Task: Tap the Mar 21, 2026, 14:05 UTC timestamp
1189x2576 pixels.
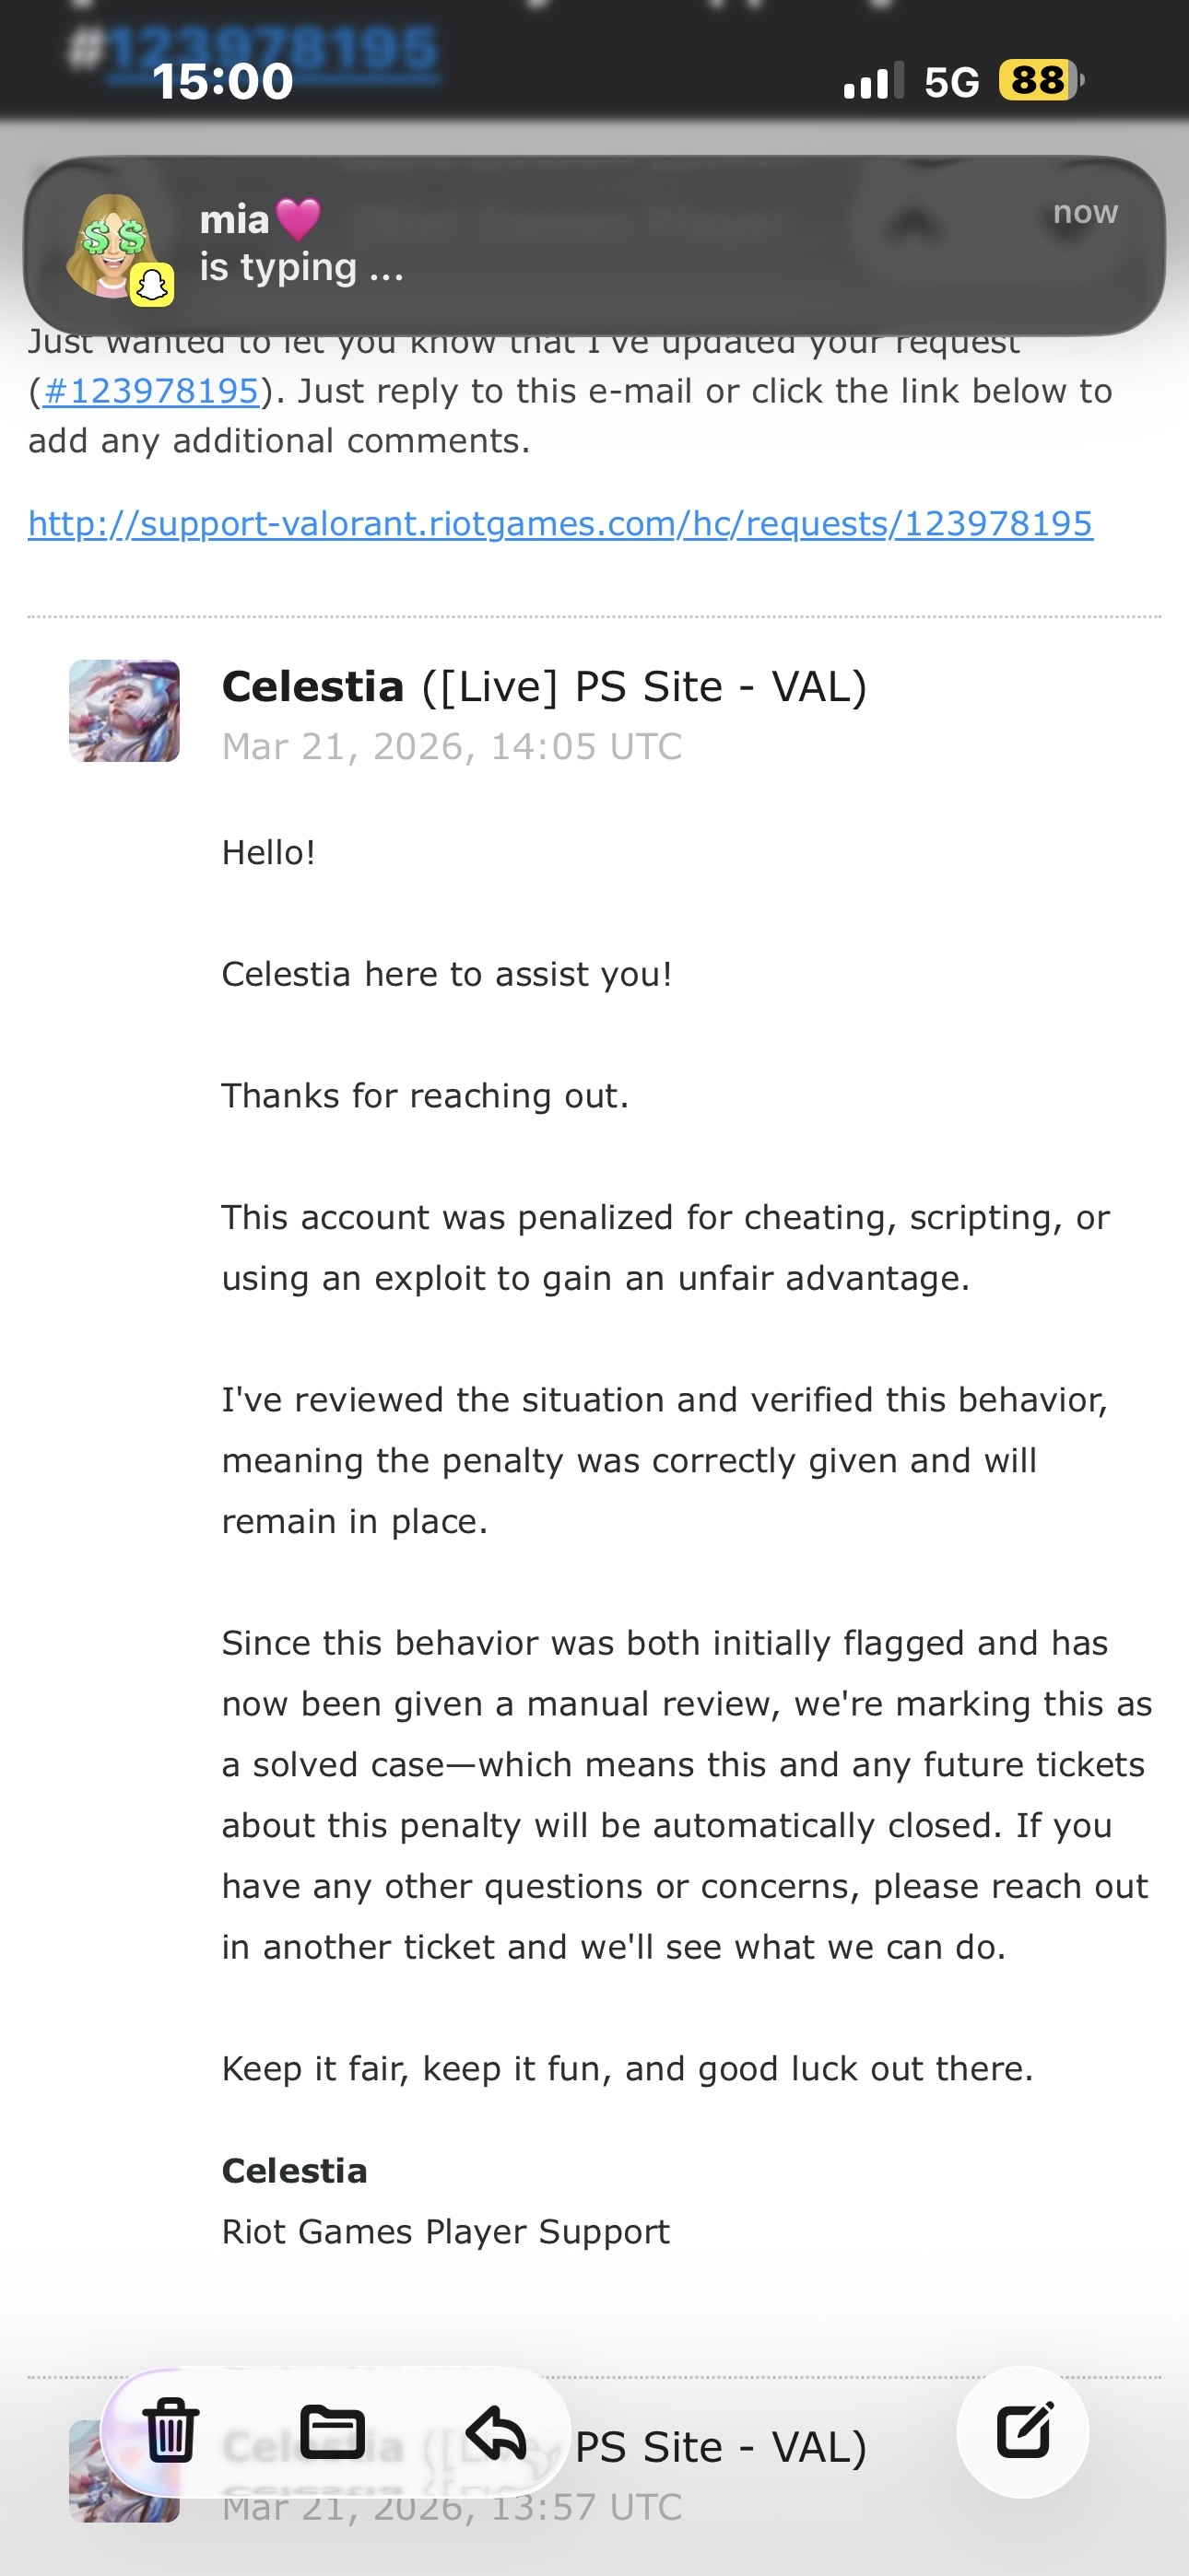Action: (452, 747)
